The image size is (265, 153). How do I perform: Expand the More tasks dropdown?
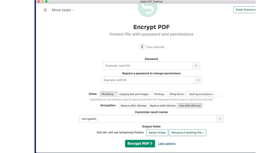tap(63, 10)
